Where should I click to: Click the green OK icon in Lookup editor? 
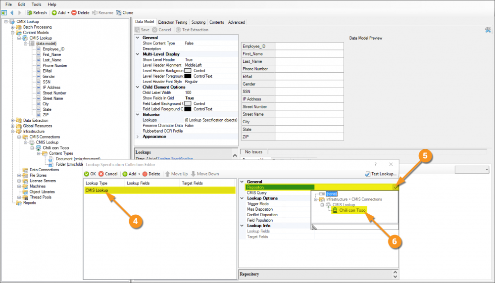point(87,174)
